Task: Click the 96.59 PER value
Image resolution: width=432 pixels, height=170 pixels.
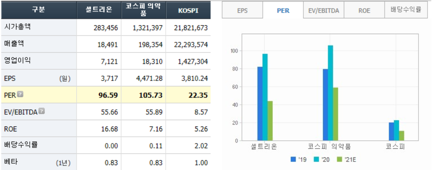Action: [108, 95]
